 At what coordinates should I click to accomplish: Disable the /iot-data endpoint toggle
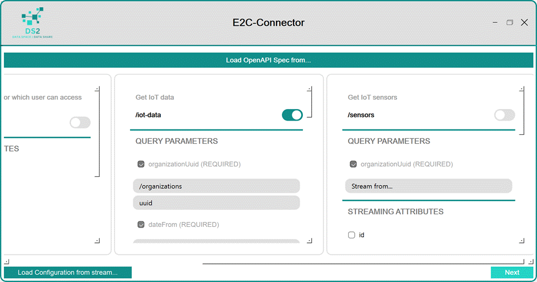(292, 115)
